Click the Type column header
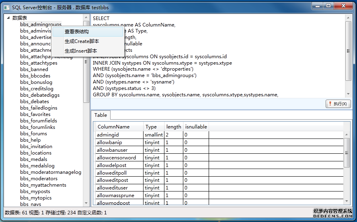357x222 pixels. [151, 127]
